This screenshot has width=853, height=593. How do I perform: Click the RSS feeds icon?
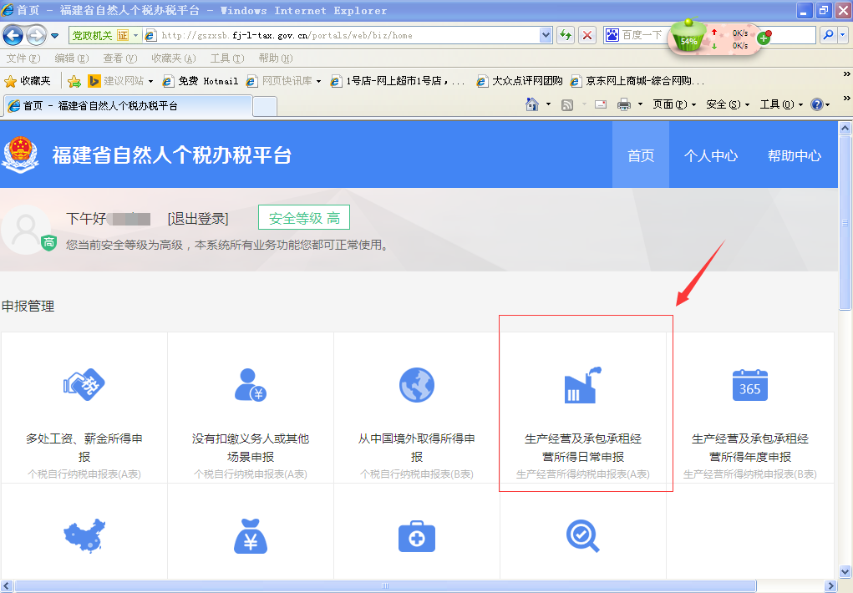coord(566,104)
